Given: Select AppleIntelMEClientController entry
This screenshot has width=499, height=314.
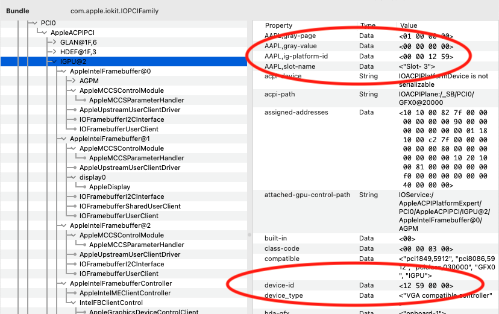Looking at the screenshot, I should pos(125,293).
